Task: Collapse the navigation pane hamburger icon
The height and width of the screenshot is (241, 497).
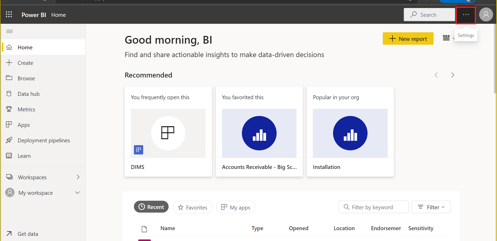Action: coord(10,32)
